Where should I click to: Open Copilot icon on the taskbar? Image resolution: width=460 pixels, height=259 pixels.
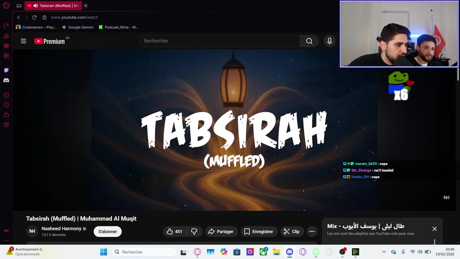coord(224,252)
